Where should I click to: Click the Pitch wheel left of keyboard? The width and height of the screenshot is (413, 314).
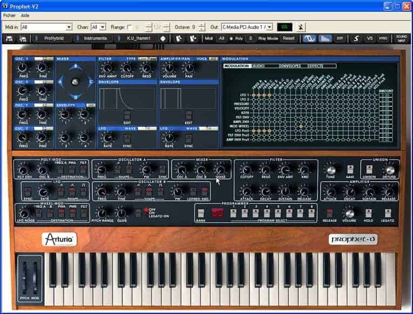[x=25, y=273]
